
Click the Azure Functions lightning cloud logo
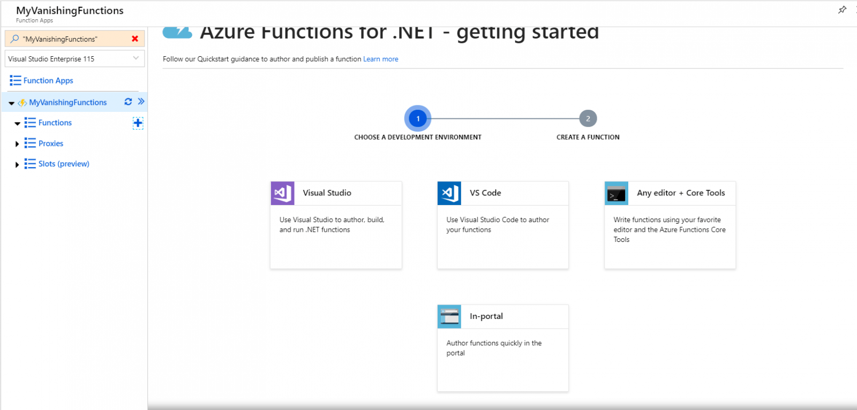(x=177, y=32)
